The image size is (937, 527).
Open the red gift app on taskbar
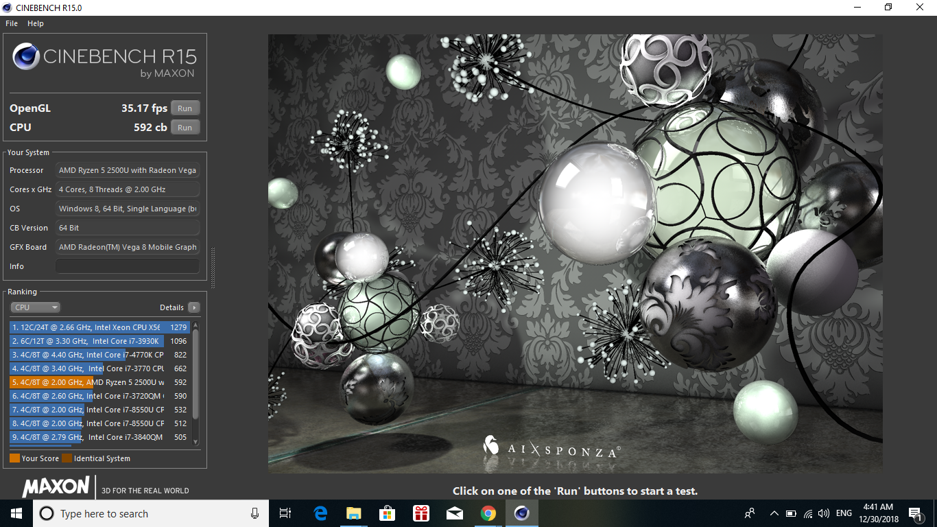pos(420,513)
